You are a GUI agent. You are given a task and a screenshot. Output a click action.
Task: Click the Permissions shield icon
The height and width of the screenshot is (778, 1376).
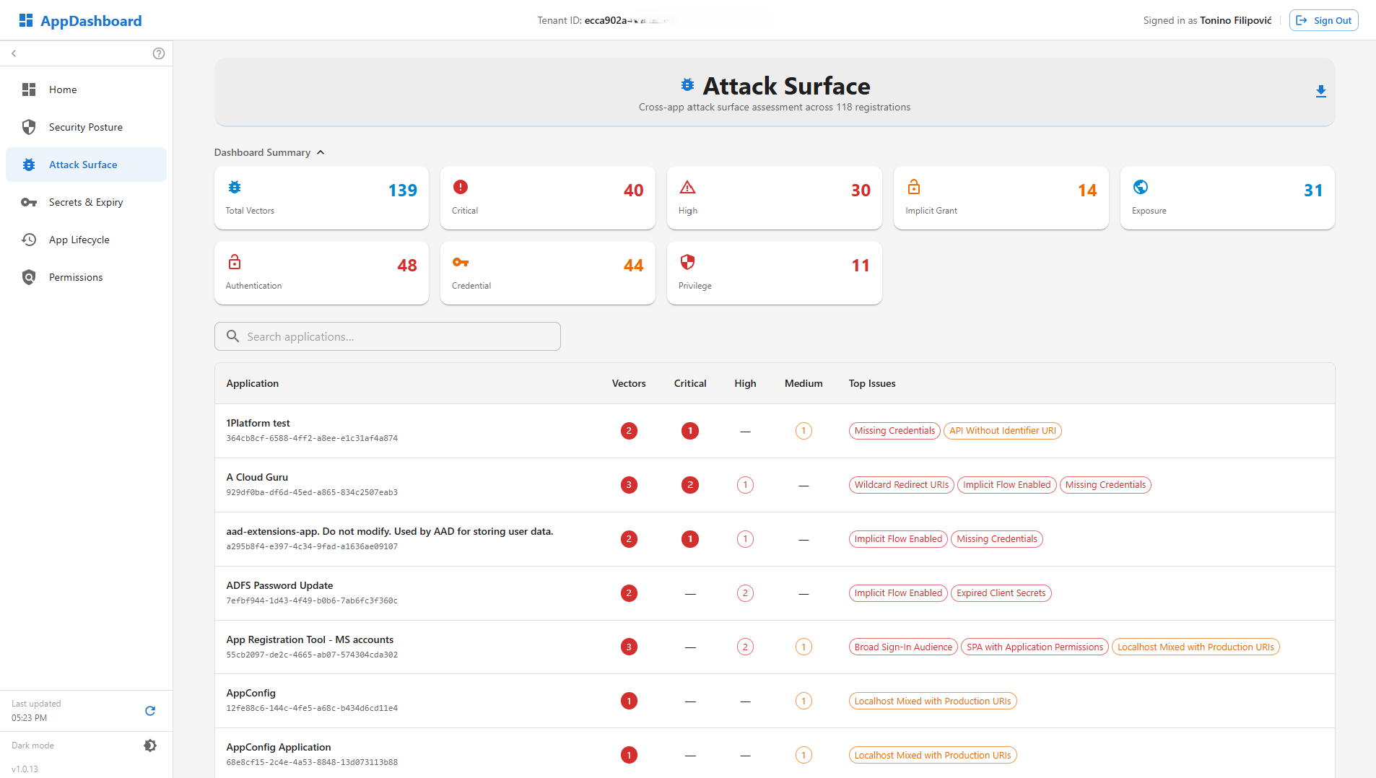[x=29, y=277]
